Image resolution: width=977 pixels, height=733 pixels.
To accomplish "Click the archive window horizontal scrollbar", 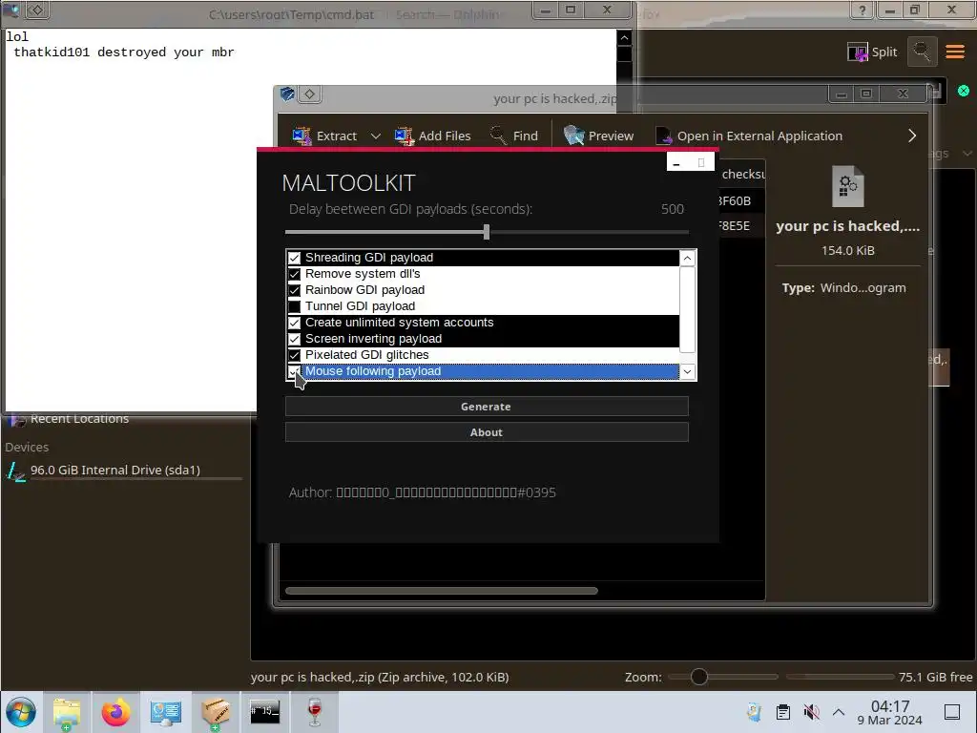I will (x=442, y=590).
